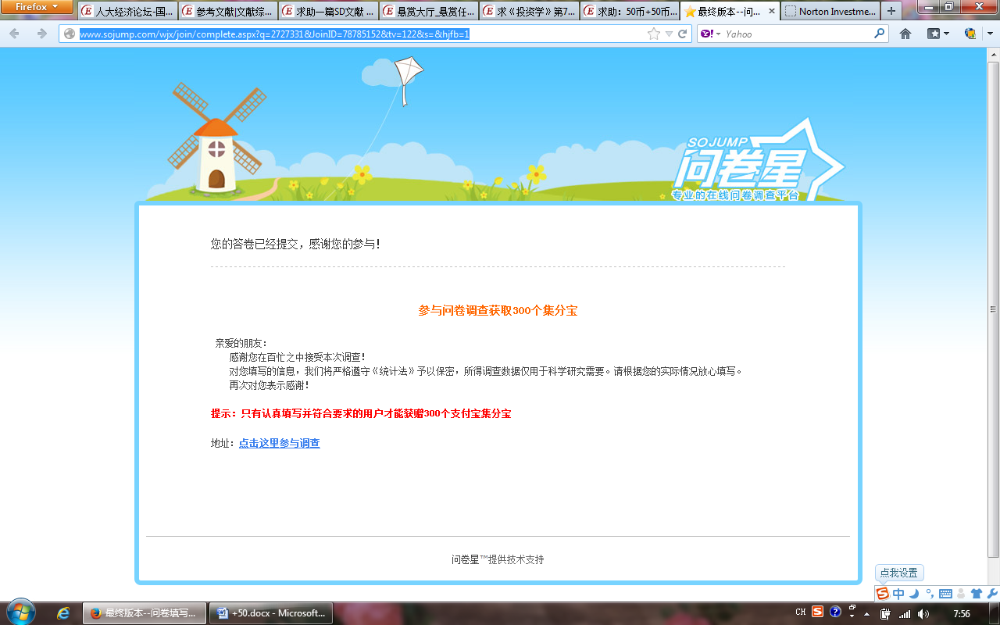The height and width of the screenshot is (625, 1000).
Task: Reload the page with the refresh icon
Action: pos(683,34)
